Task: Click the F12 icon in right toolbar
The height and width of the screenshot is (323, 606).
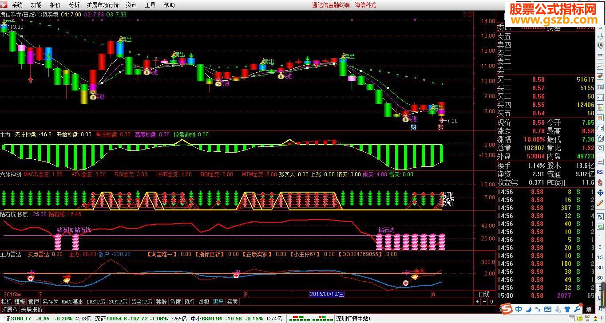Action: click(600, 128)
